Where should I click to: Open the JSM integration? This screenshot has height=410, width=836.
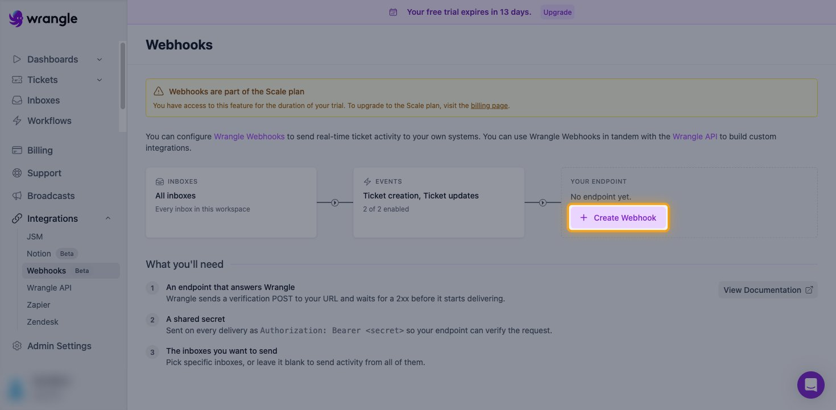(35, 237)
